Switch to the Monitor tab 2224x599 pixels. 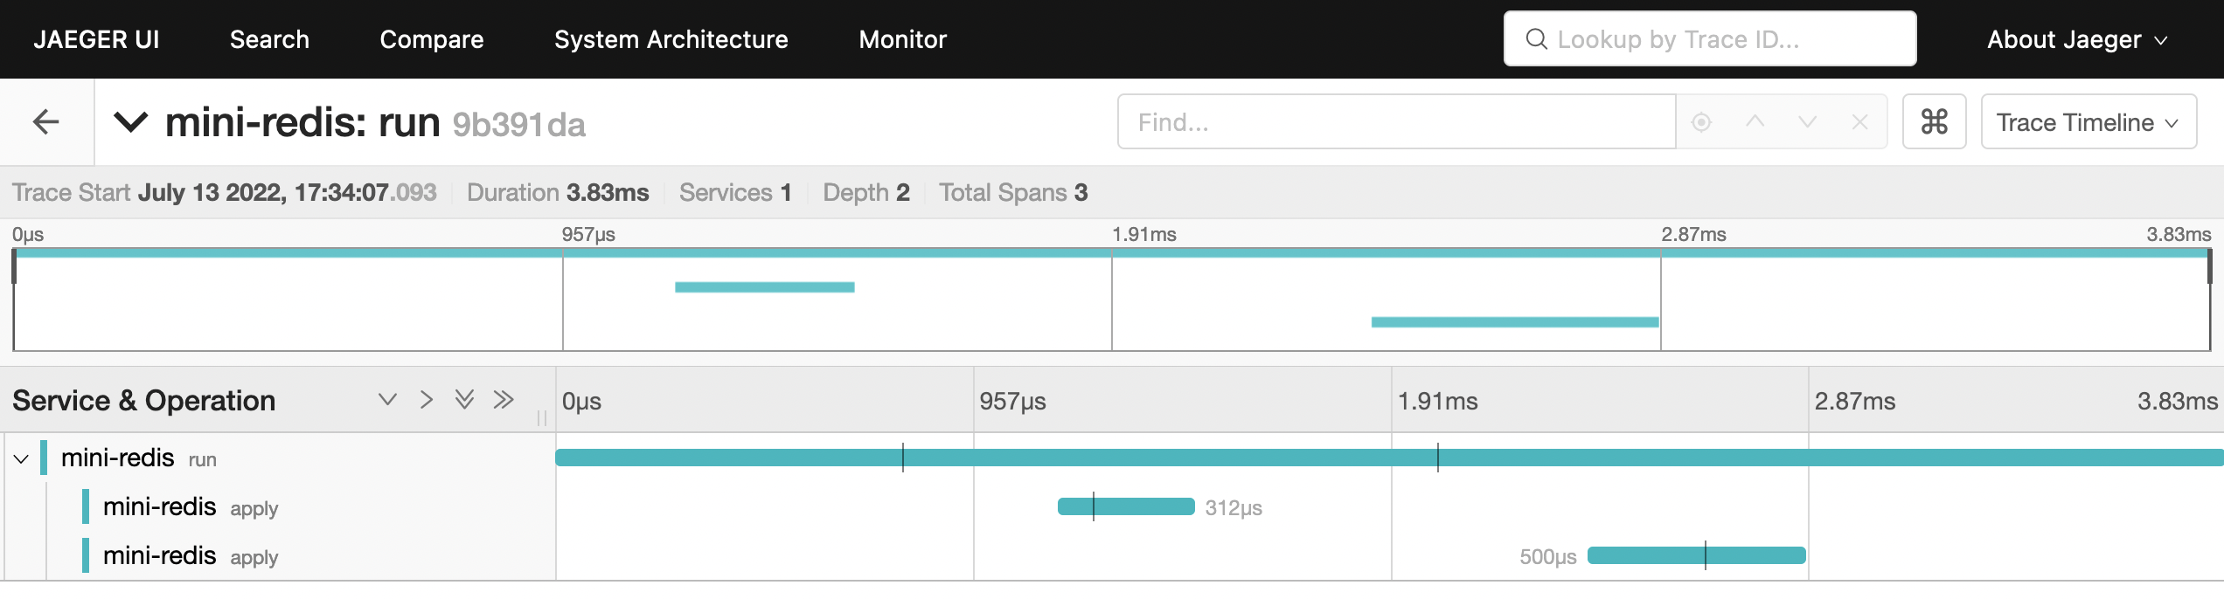[902, 39]
